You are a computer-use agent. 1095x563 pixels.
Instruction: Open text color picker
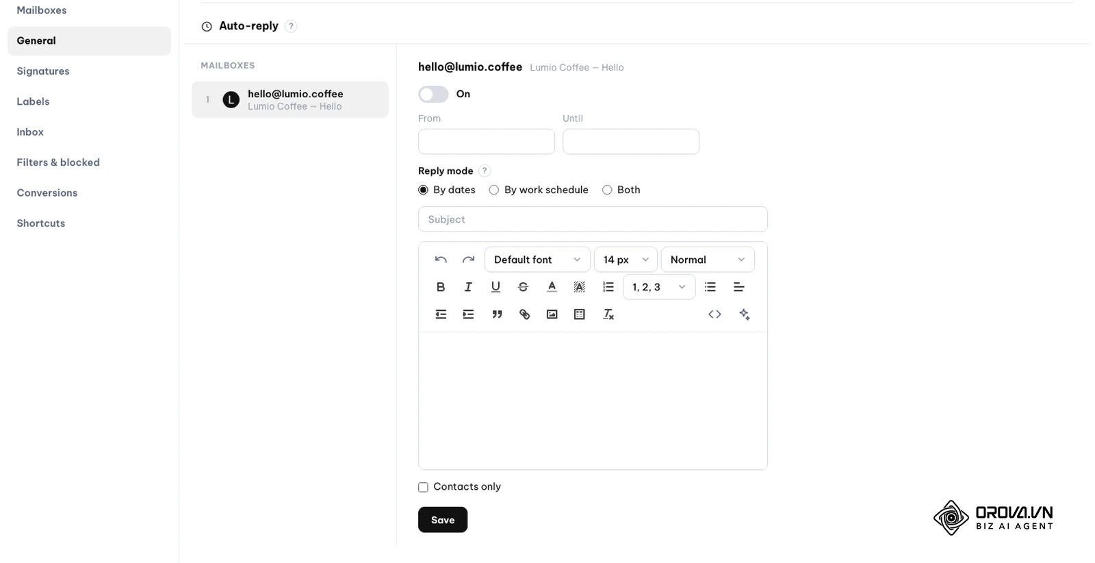(x=552, y=287)
